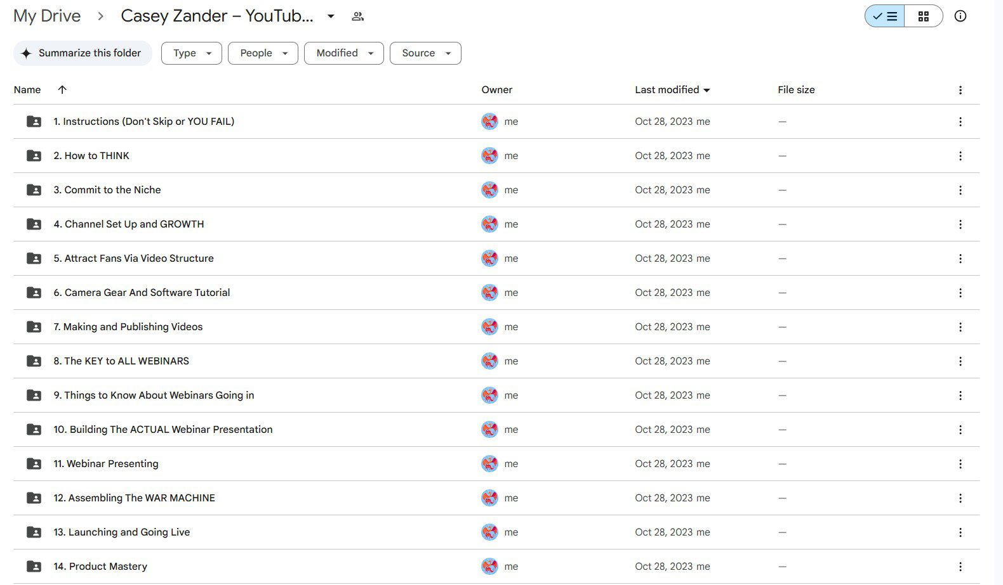The height and width of the screenshot is (585, 1003).
Task: Sort by Name column header
Action: coord(27,90)
